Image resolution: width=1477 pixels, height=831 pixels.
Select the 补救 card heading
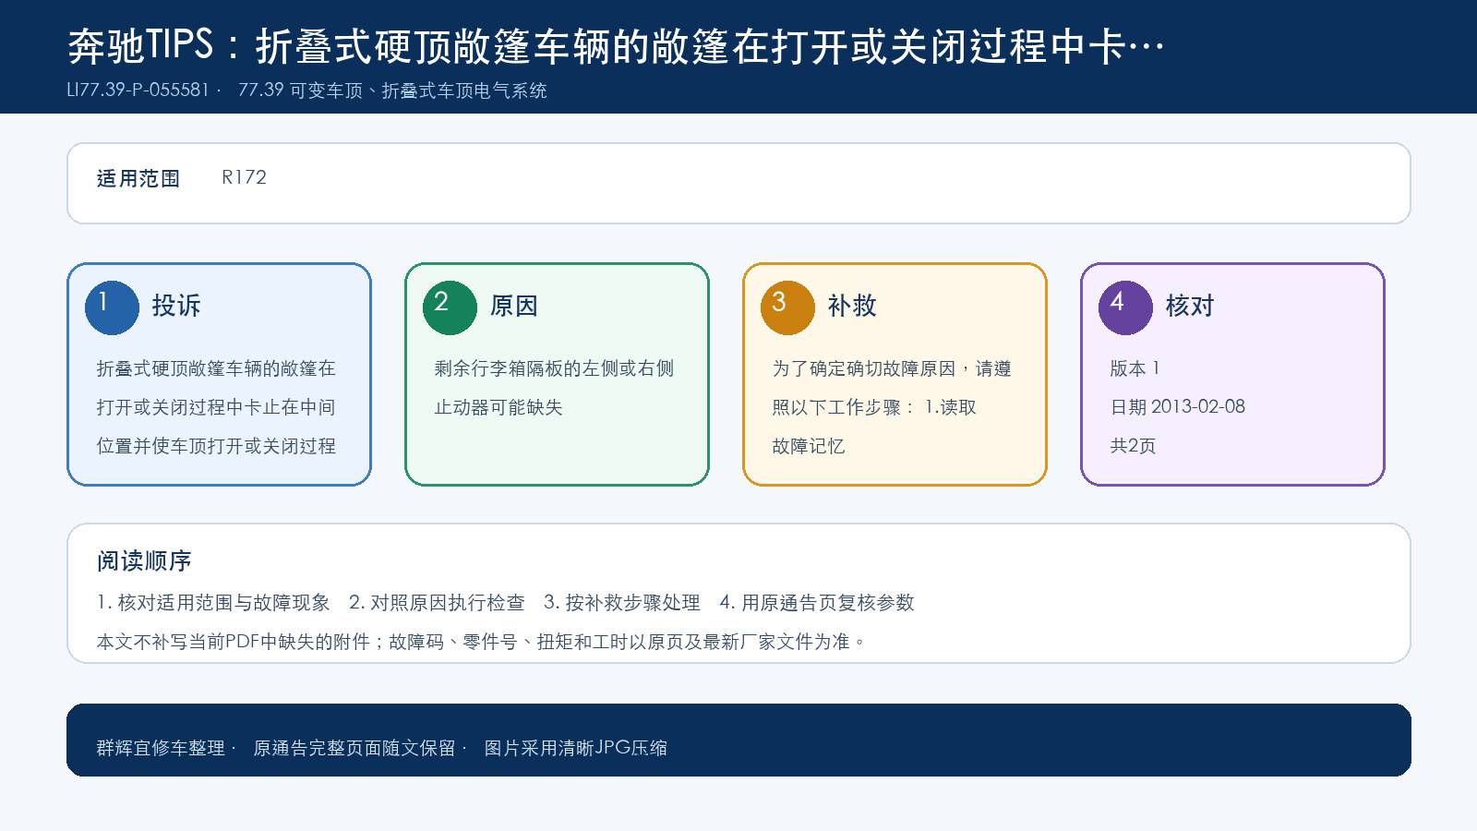point(852,306)
